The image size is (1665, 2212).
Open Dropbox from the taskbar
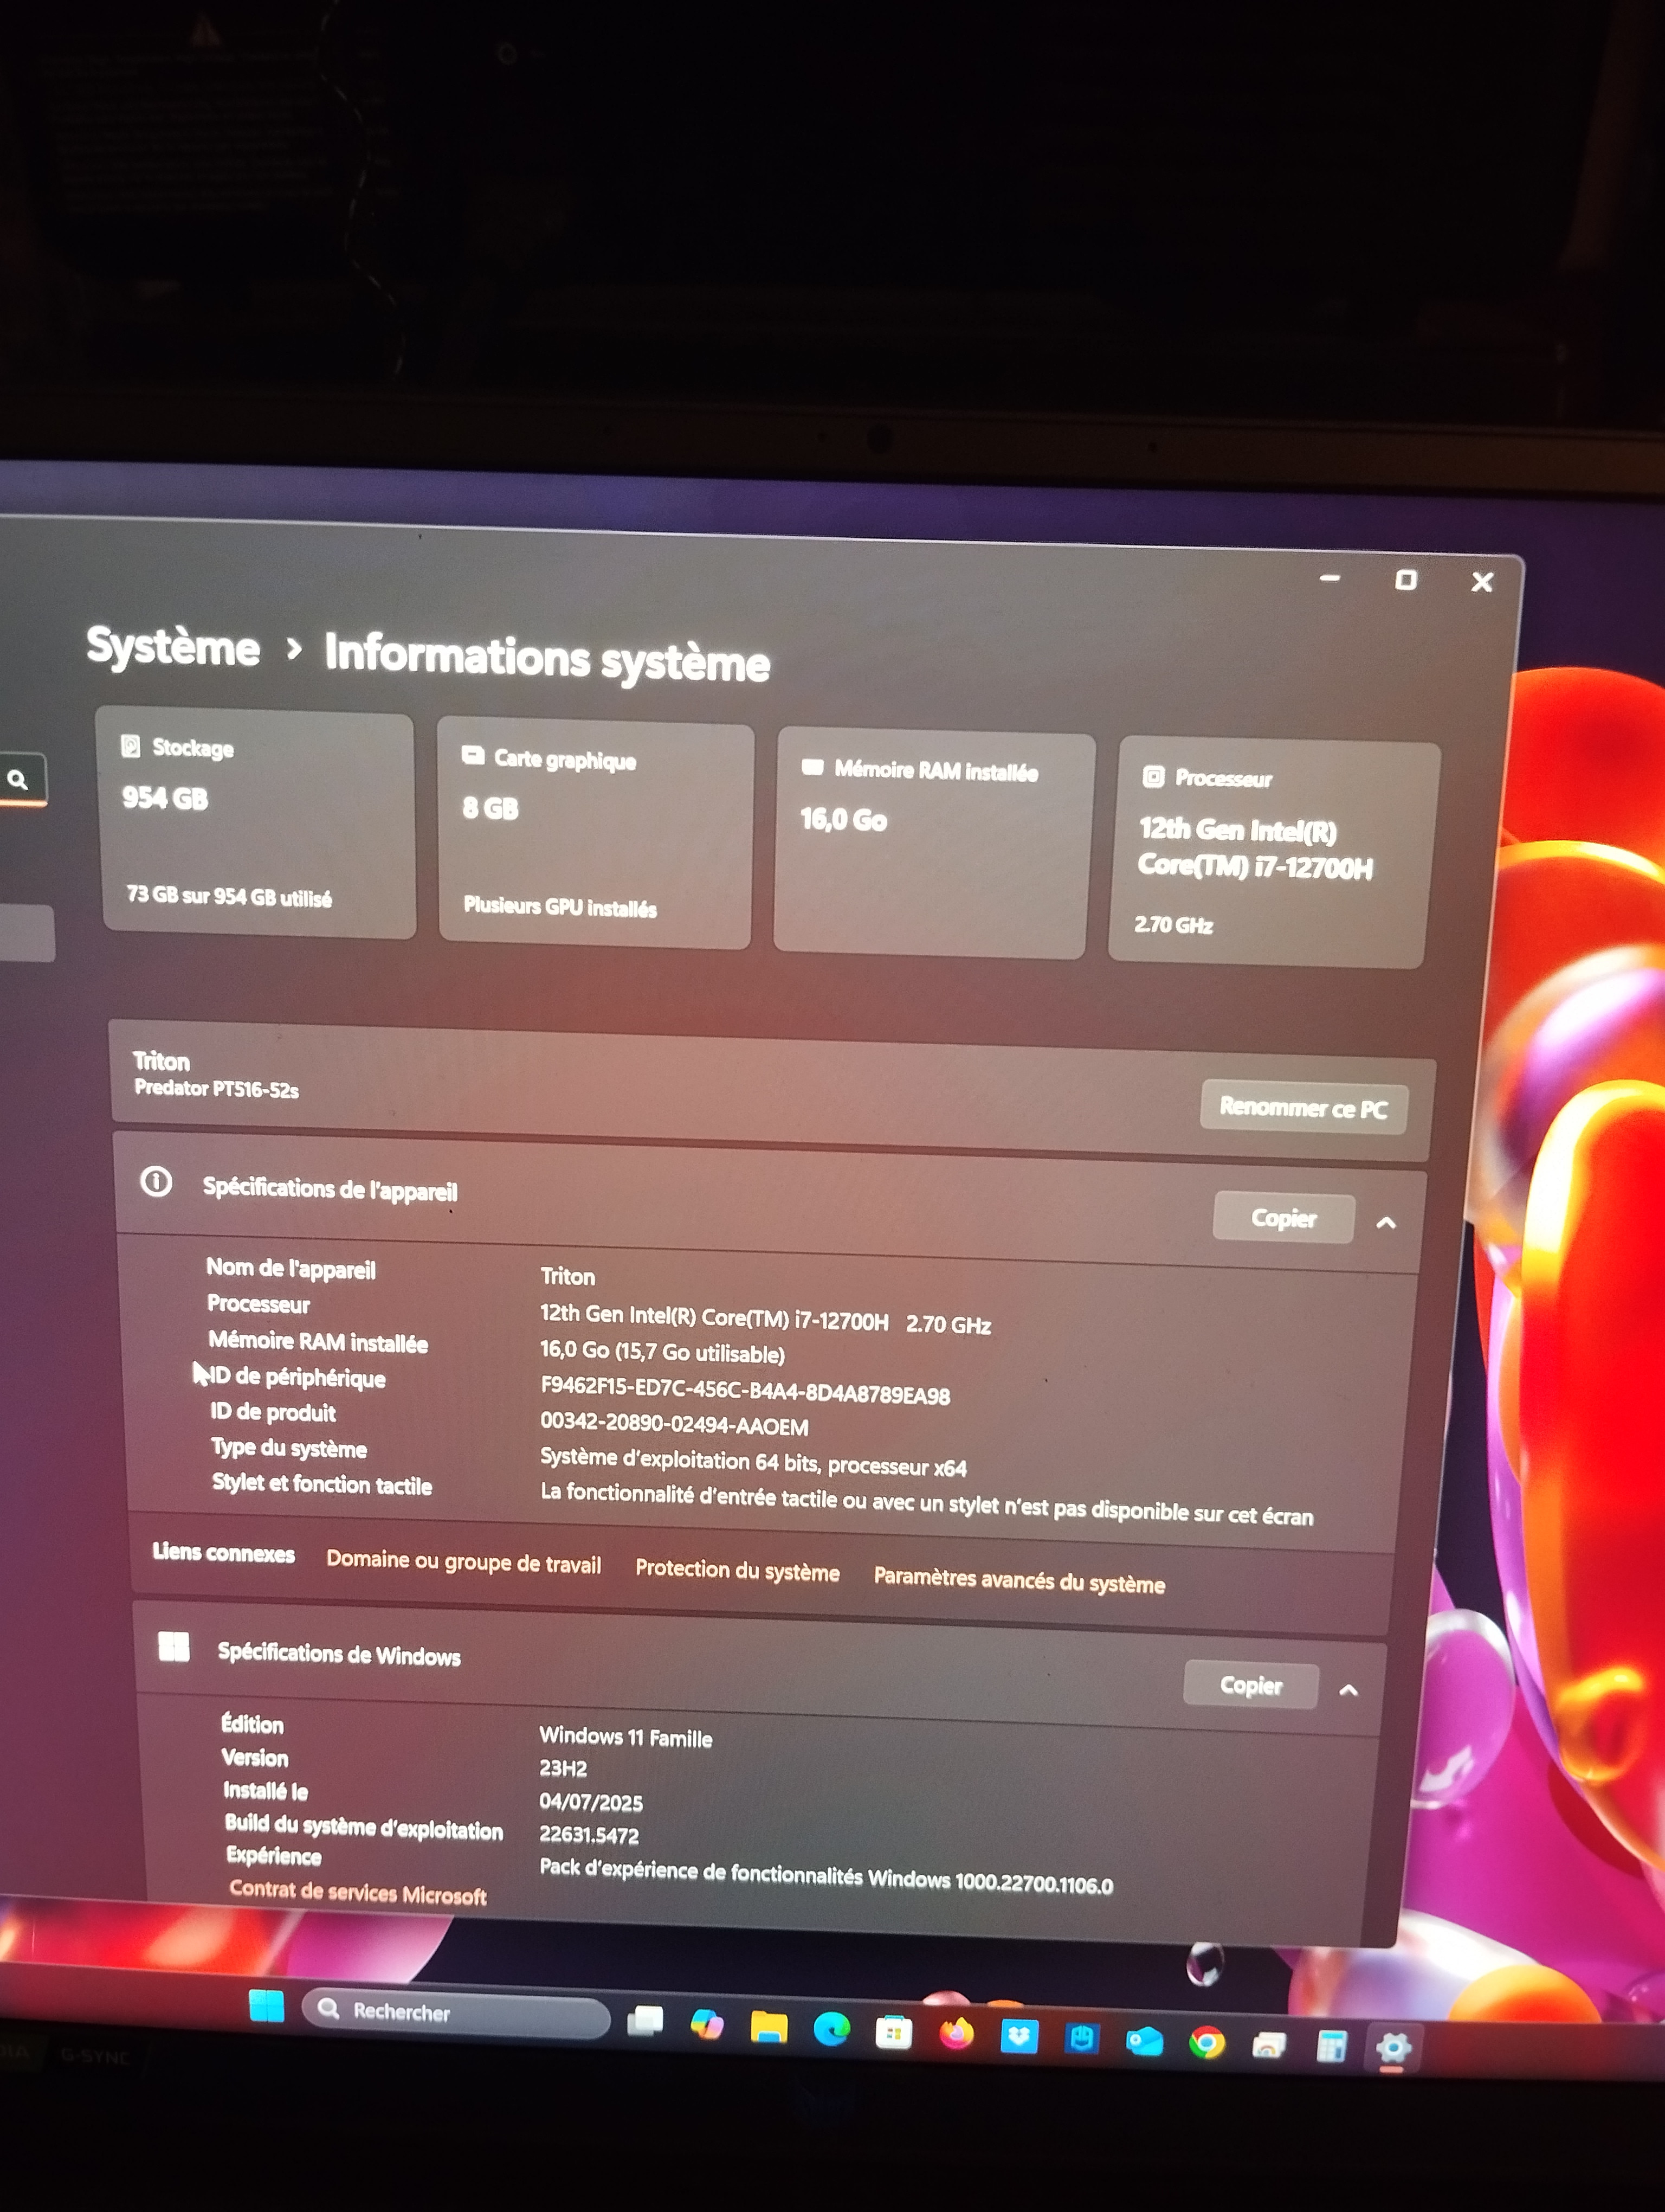click(x=1018, y=2036)
